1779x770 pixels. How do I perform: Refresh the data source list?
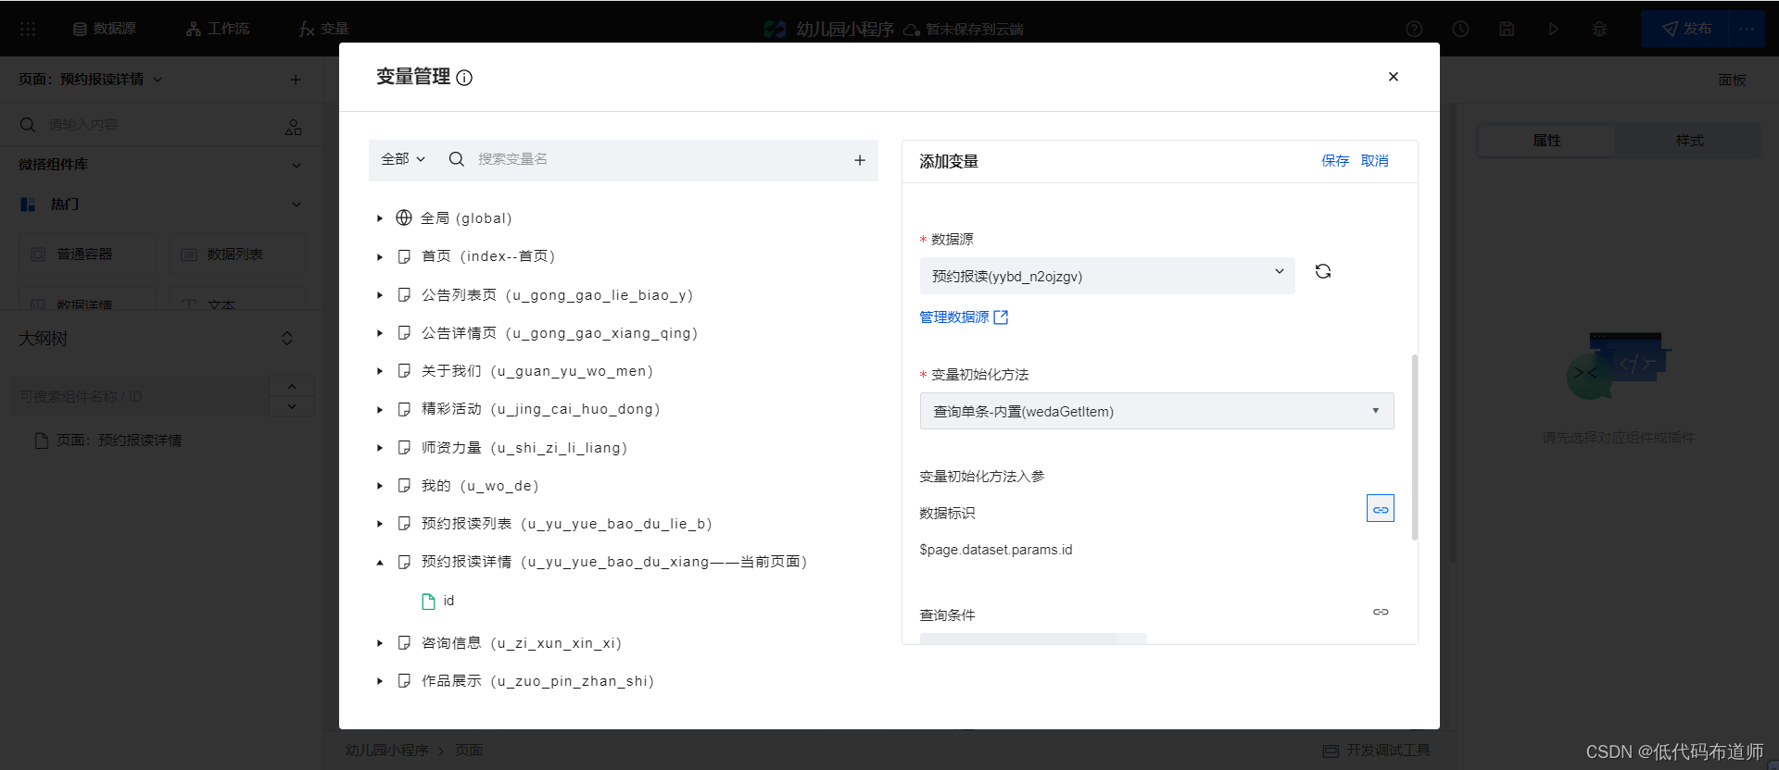(x=1323, y=271)
